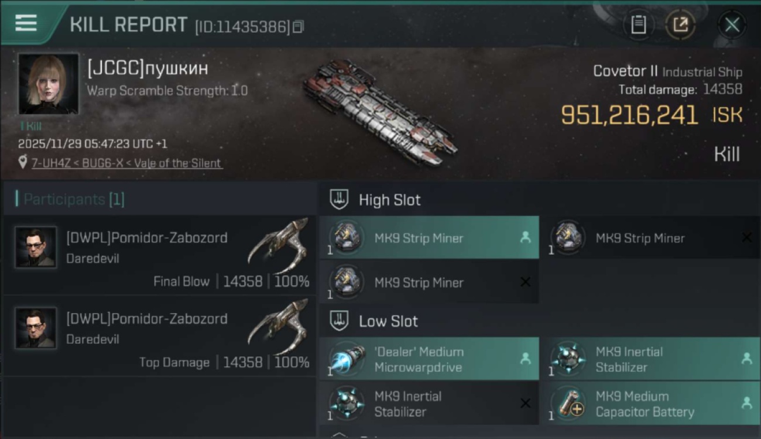Image resolution: width=761 pixels, height=439 pixels.
Task: Click the Covetor II ship image
Action: point(379,110)
